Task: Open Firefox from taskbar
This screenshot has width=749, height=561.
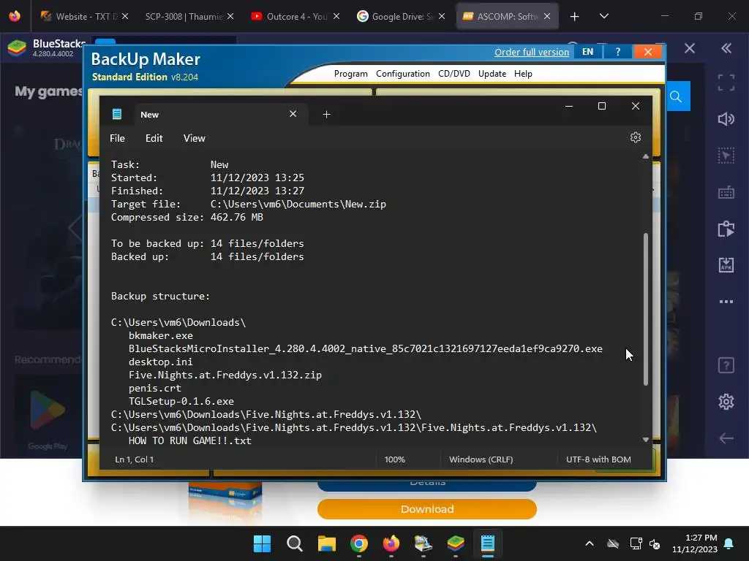Action: coord(391,543)
